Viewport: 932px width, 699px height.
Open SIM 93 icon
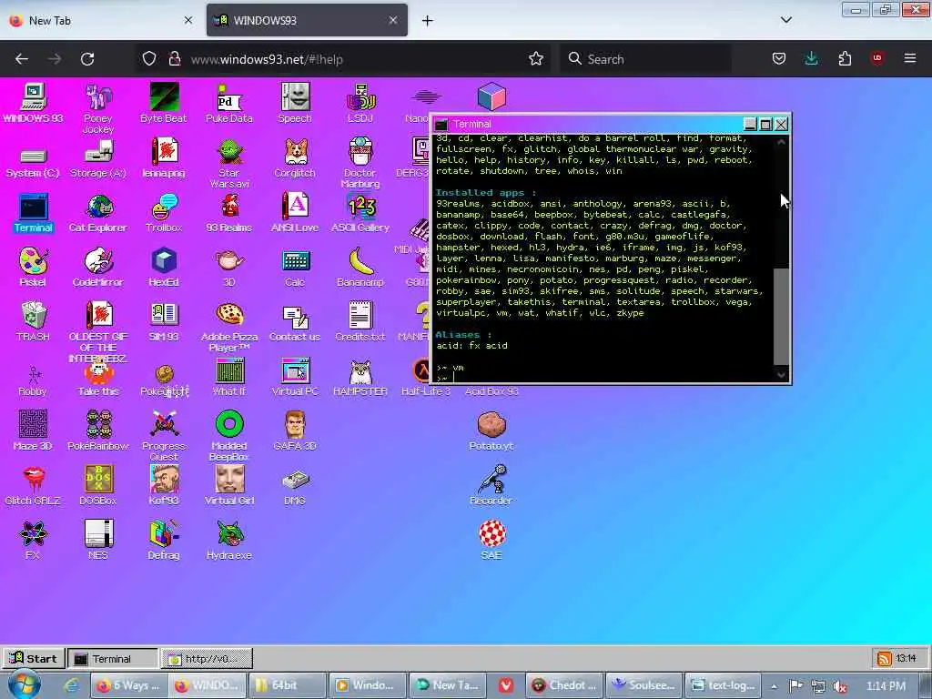(x=164, y=321)
